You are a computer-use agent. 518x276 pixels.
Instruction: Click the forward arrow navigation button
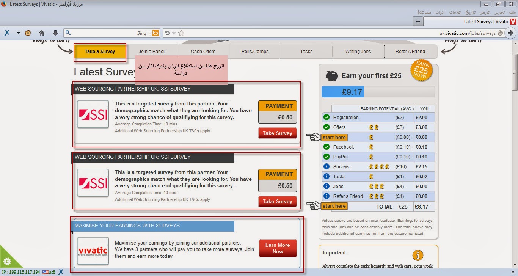(510, 33)
